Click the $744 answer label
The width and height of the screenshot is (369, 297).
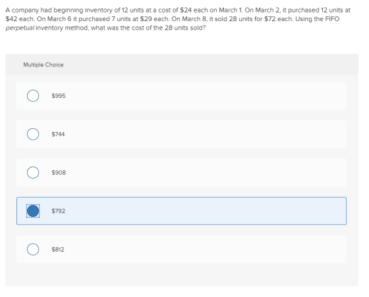58,134
